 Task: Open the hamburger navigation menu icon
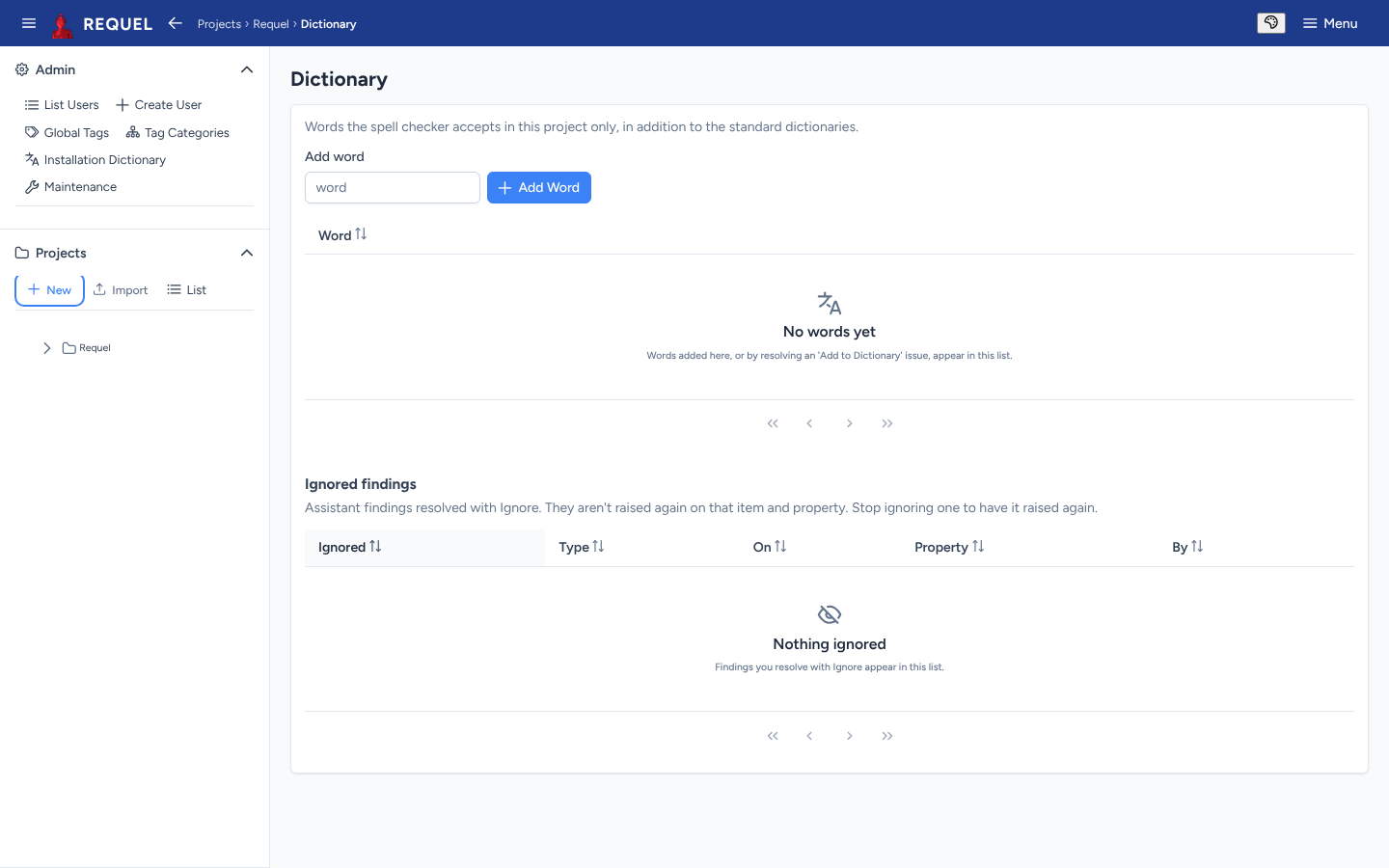click(x=29, y=23)
